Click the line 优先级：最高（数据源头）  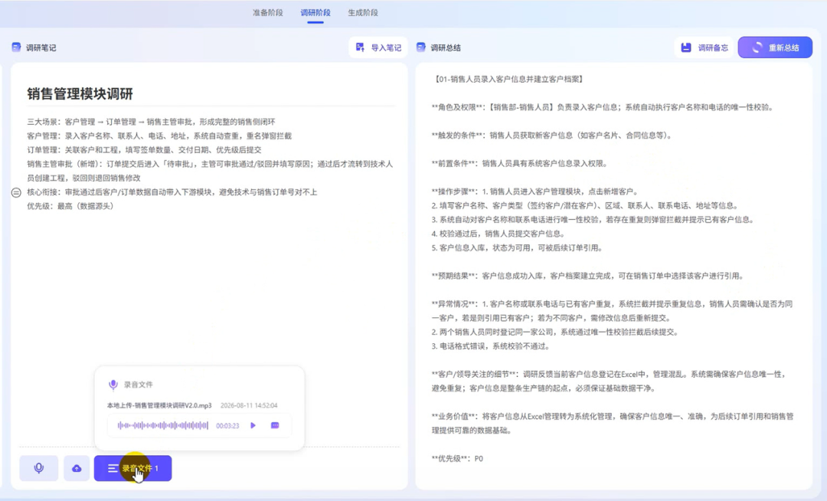coord(70,206)
